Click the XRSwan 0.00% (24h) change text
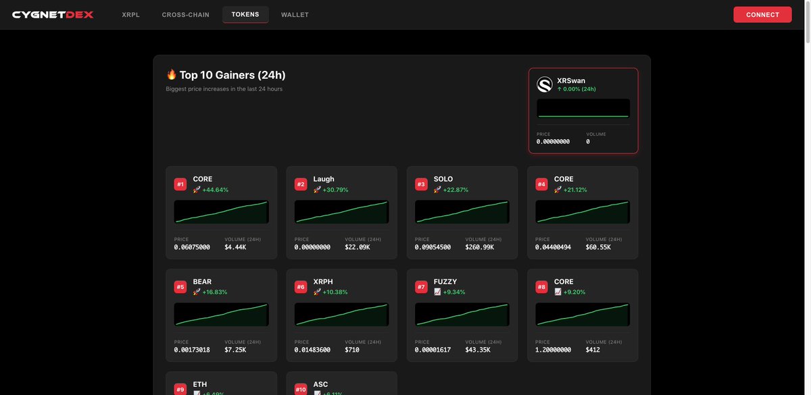The height and width of the screenshot is (395, 811). pos(576,89)
